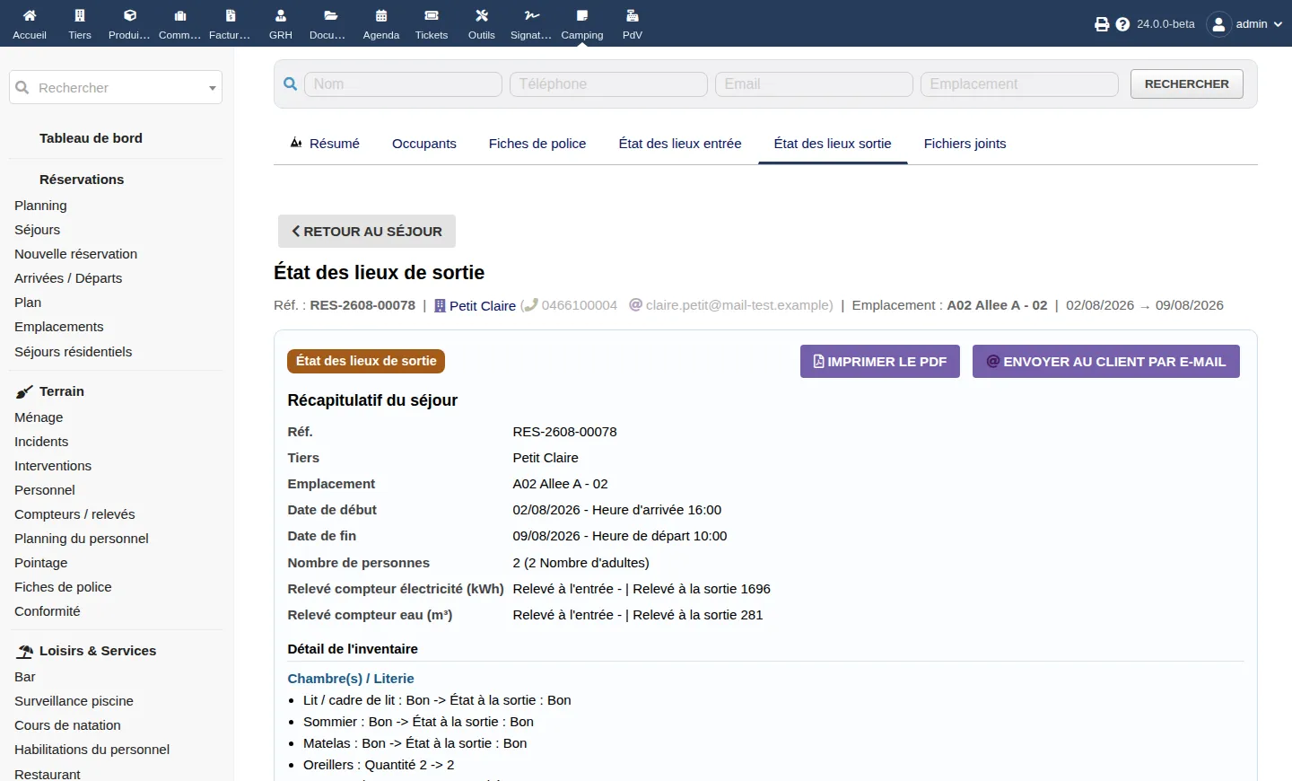Click IMPRIMER LE PDF button
The image size is (1292, 781).
coord(880,362)
